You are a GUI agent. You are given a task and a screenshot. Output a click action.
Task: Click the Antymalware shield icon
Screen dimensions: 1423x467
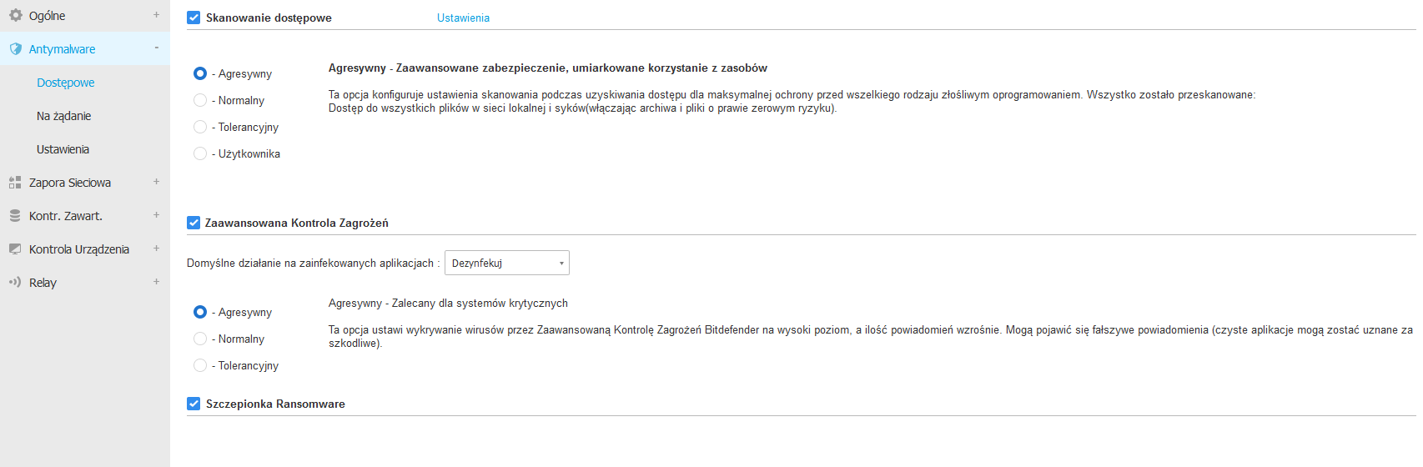[x=15, y=49]
